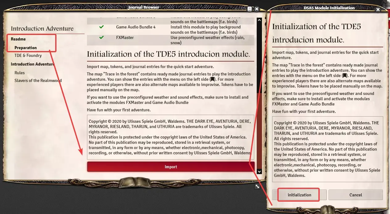Click the initialization button
This screenshot has height=214, width=390.
click(x=299, y=195)
